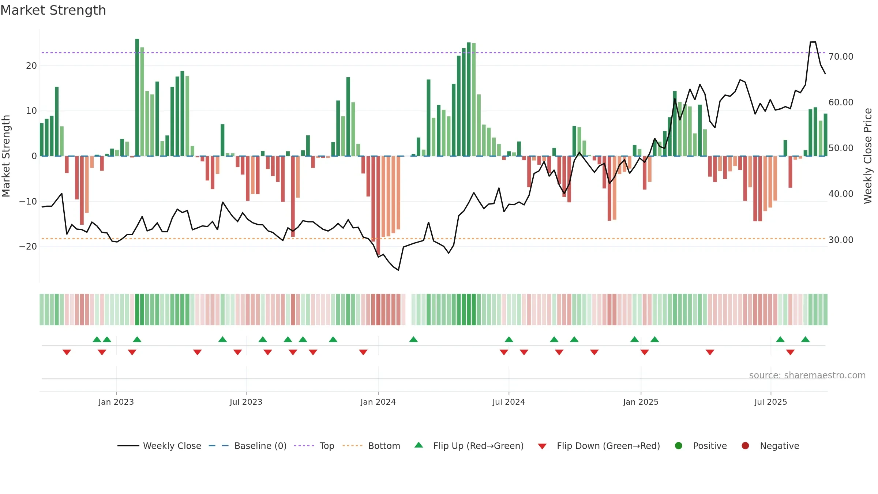This screenshot has height=494, width=878.
Task: Click the 40.00 price axis label
Action: click(841, 194)
